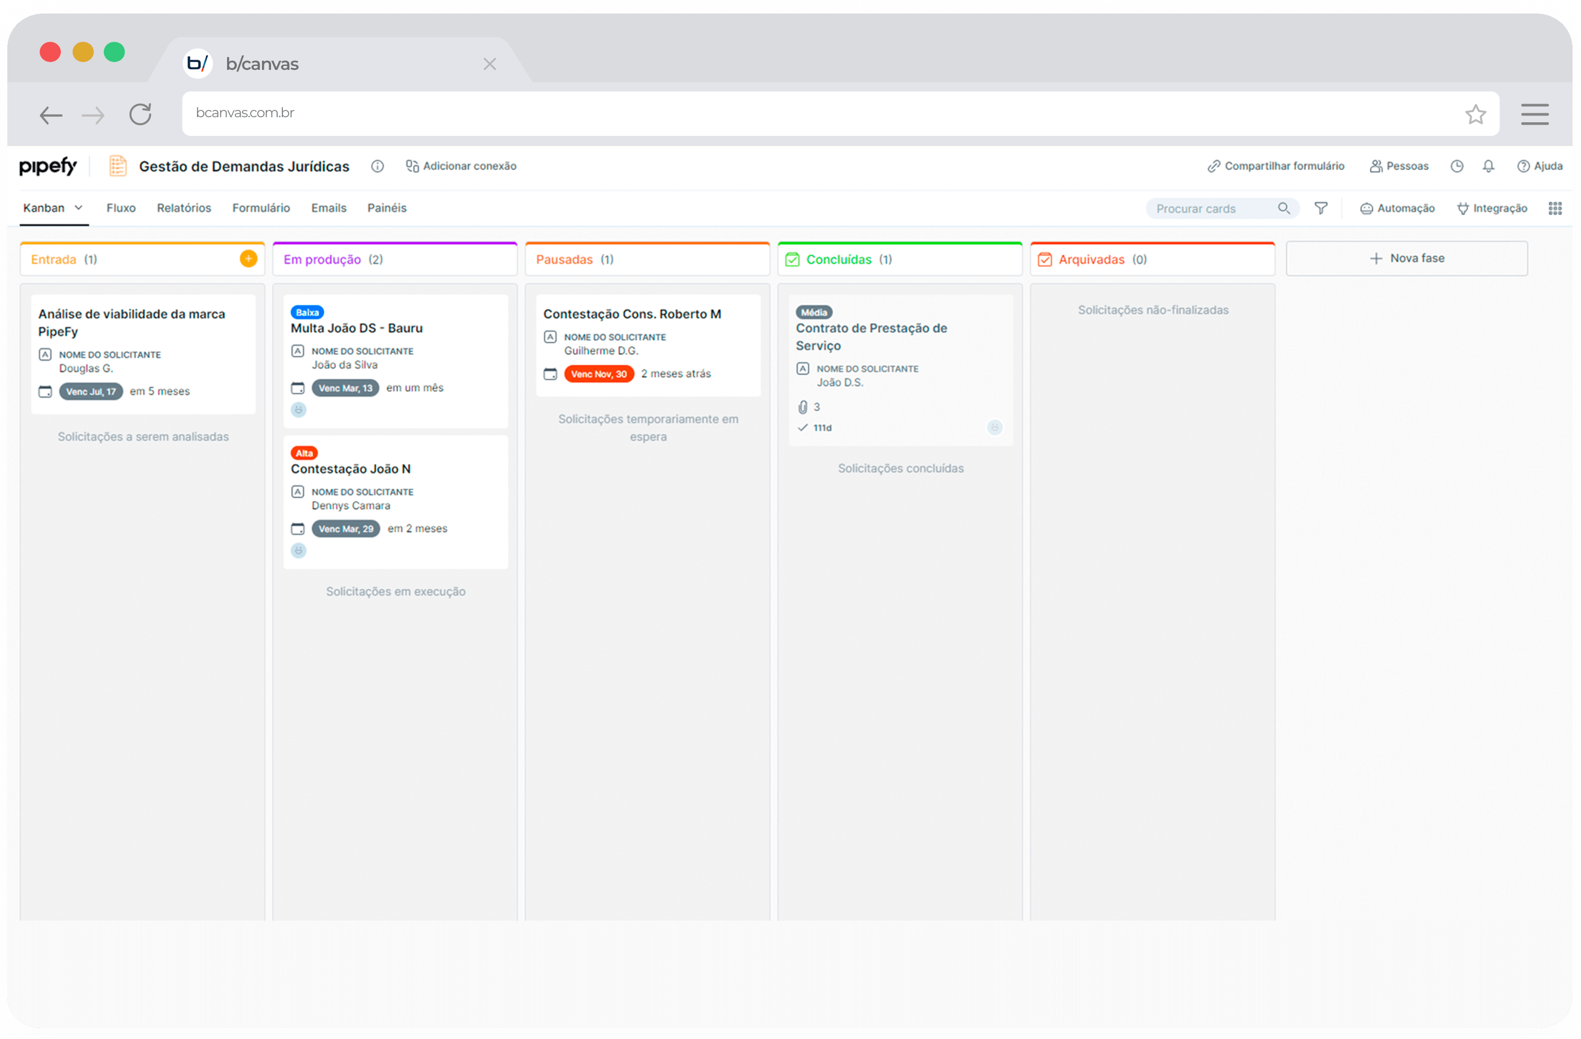Viewport: 1581px width, 1039px height.
Task: Click calendar icon on Guilherme D.G. card
Action: (x=550, y=374)
